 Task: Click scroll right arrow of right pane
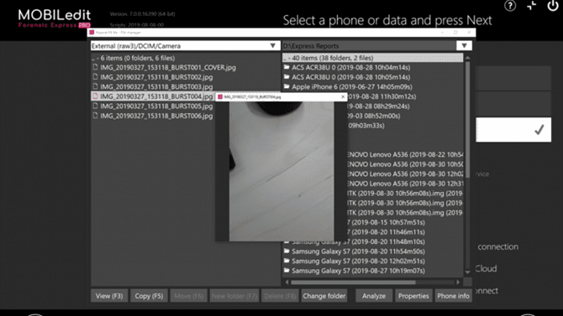(x=458, y=282)
